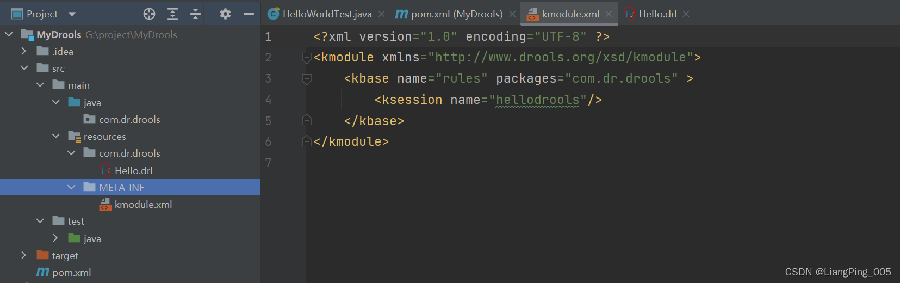Click the resources folder icon

point(75,136)
